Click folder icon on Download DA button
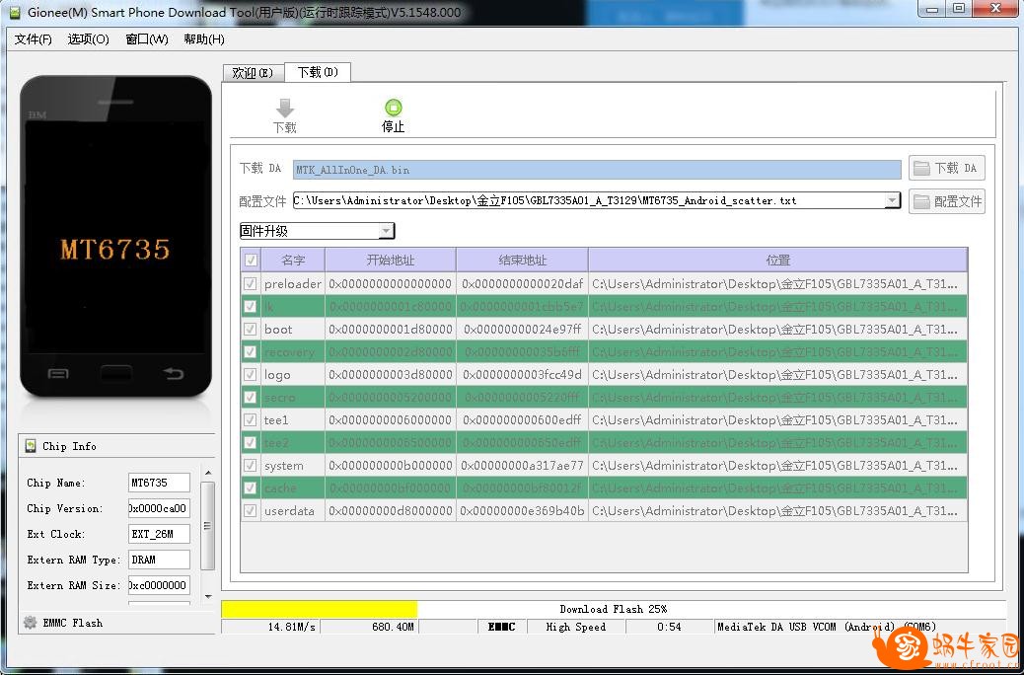 click(921, 169)
